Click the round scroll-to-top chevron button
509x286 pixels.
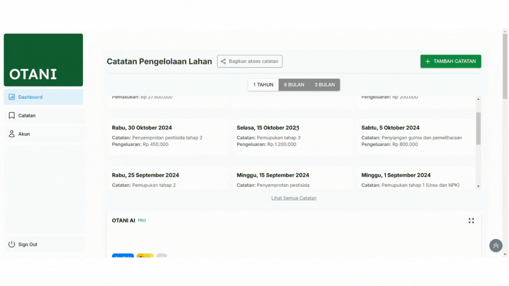[496, 245]
